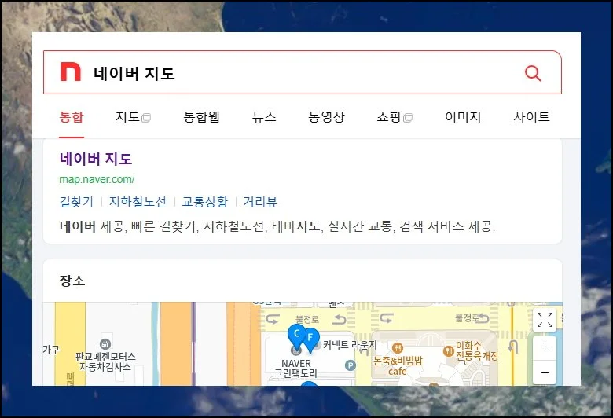Click NAVER 그린팩토리 label on map
The width and height of the screenshot is (613, 418).
(x=296, y=368)
